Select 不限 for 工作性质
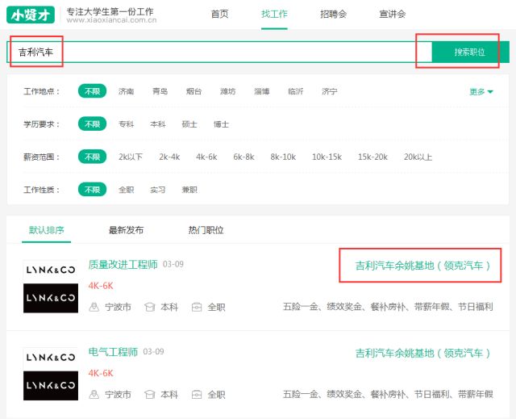516x419 pixels. pyautogui.click(x=92, y=190)
